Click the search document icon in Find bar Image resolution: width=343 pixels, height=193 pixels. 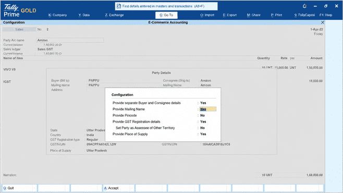(119, 6)
